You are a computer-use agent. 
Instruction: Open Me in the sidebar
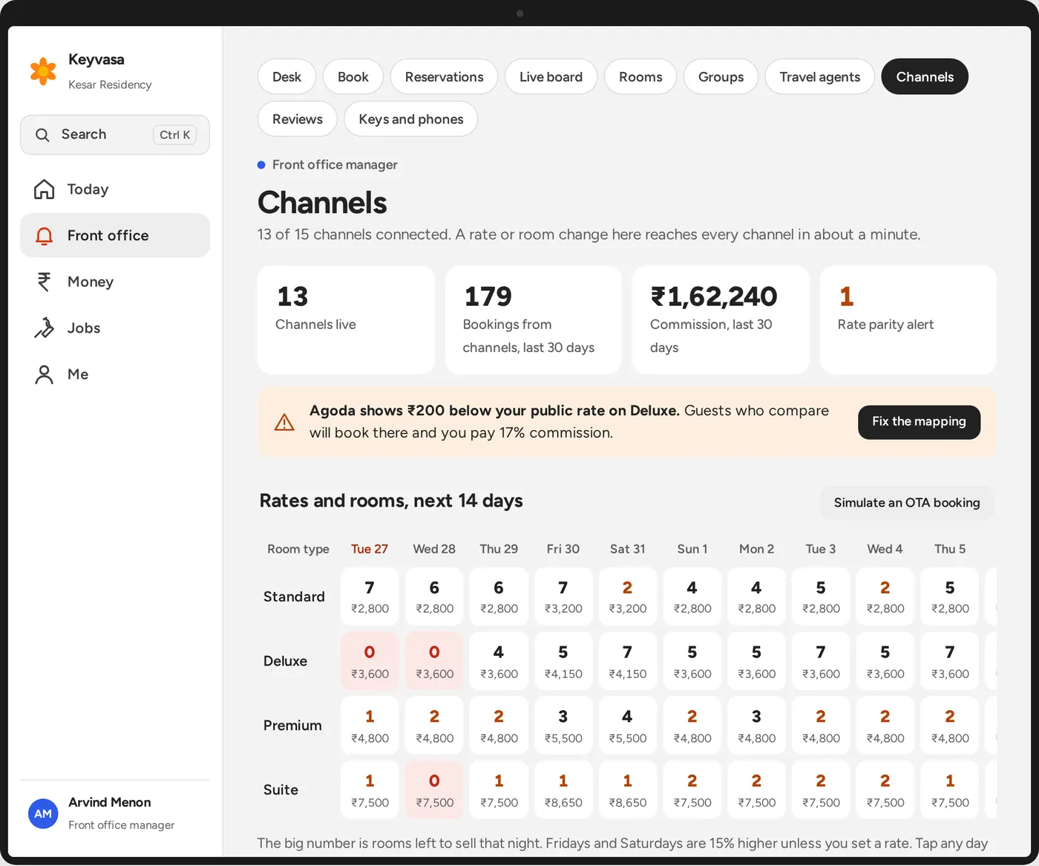pyautogui.click(x=115, y=374)
